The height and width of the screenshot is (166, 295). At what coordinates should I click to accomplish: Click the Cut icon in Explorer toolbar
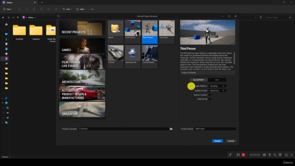coord(19,9)
